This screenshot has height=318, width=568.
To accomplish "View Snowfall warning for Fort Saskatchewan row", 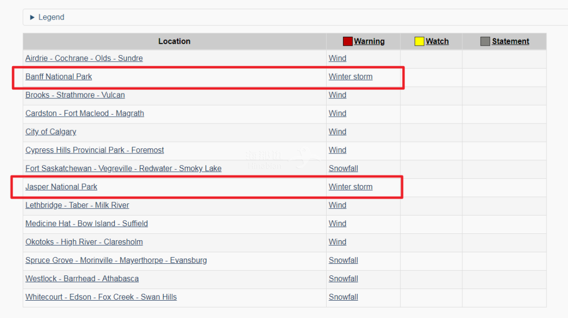I will point(343,169).
